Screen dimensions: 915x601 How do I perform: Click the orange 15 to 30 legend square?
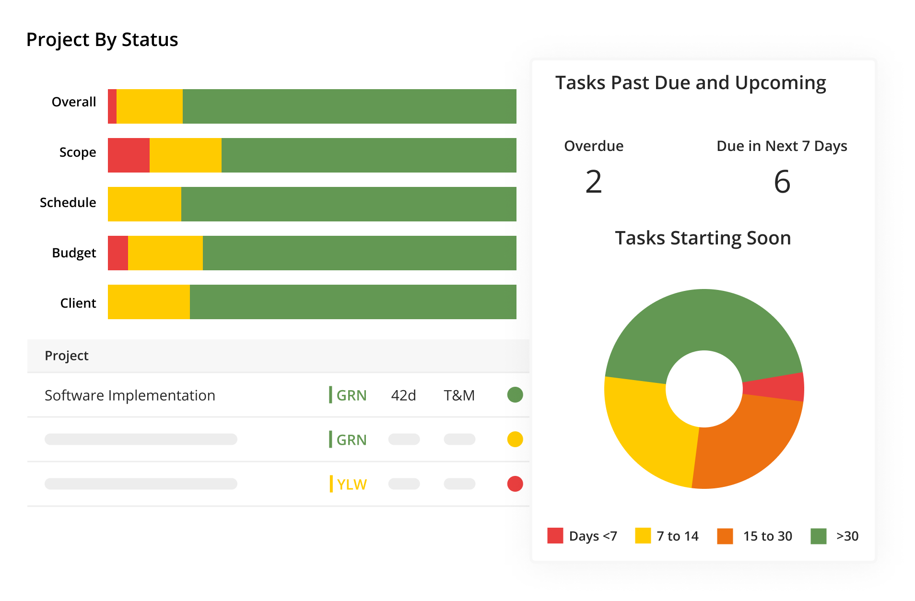725,536
